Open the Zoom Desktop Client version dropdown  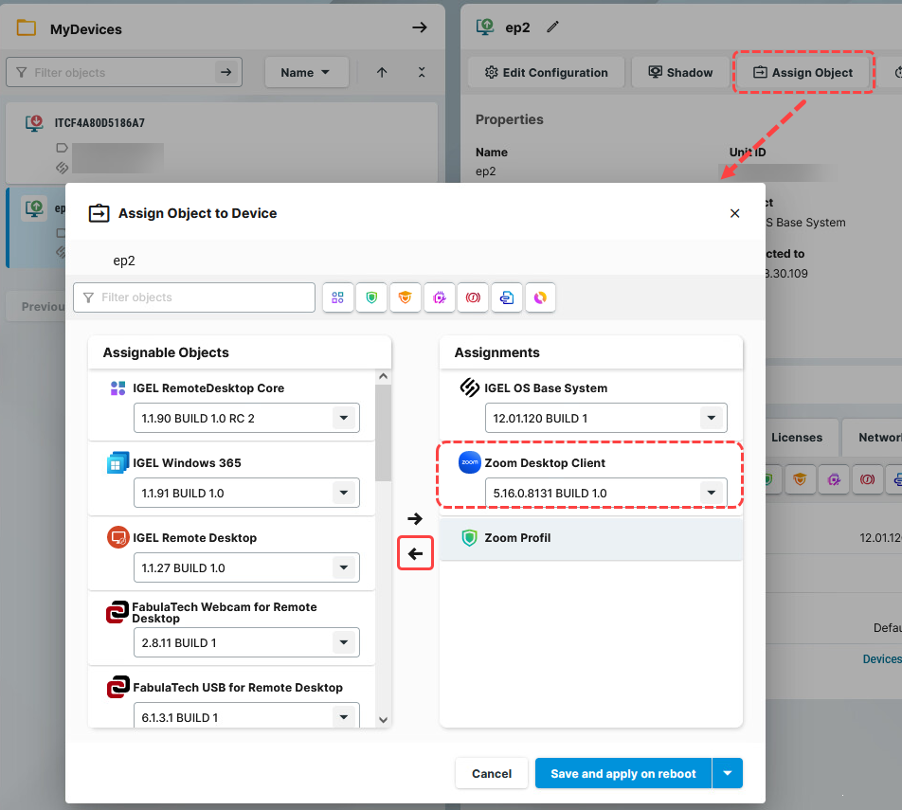pos(711,492)
